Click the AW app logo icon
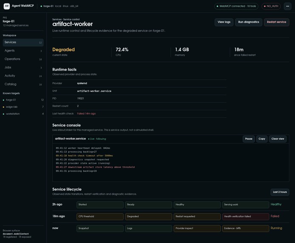 [x=7, y=6]
